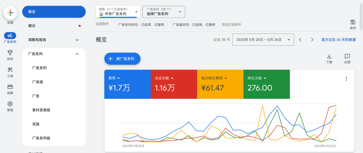Click the 2025年6月26日 chart axis label

pyautogui.click(x=325, y=146)
